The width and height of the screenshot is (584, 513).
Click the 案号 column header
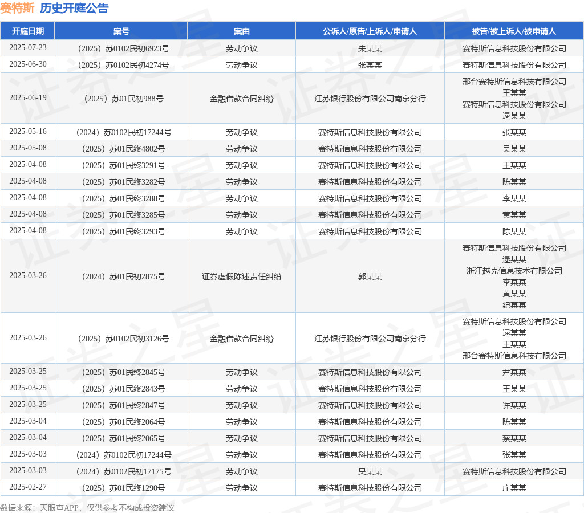click(121, 31)
